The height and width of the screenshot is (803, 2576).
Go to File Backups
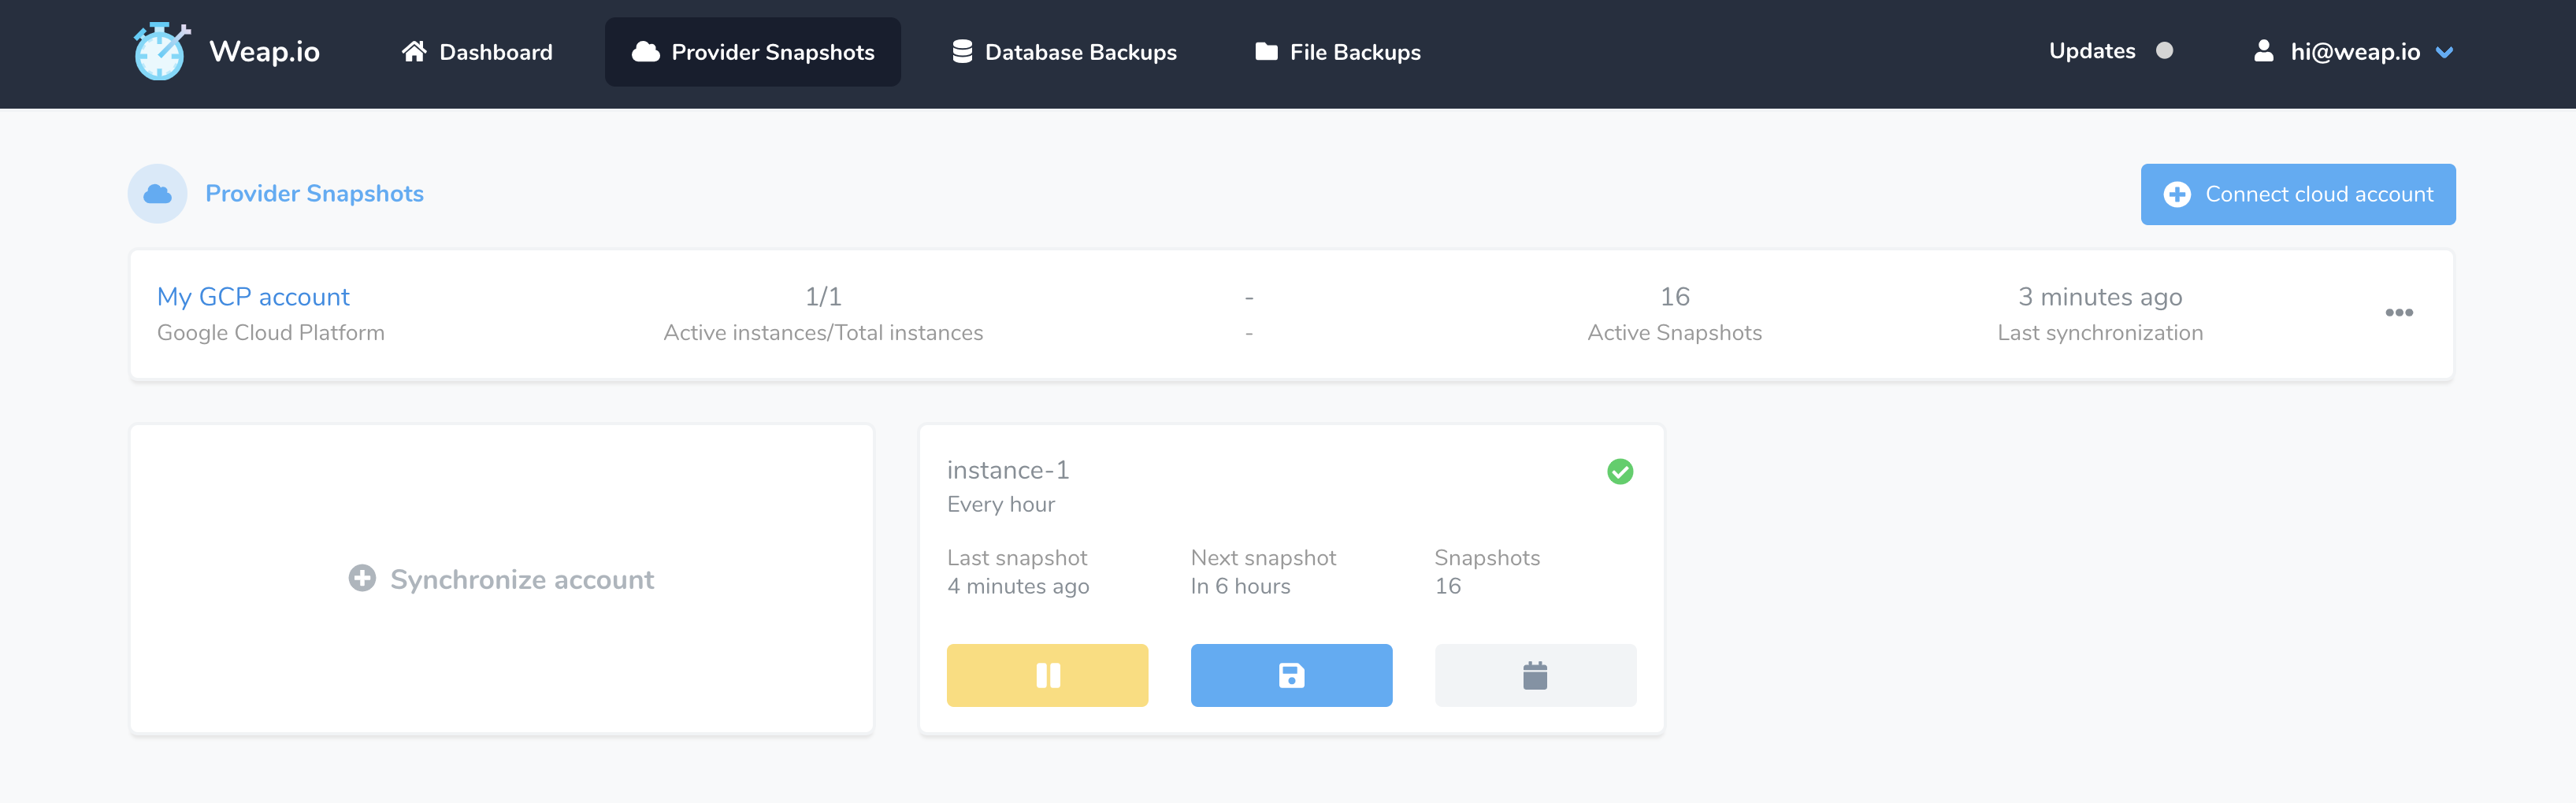(1338, 52)
